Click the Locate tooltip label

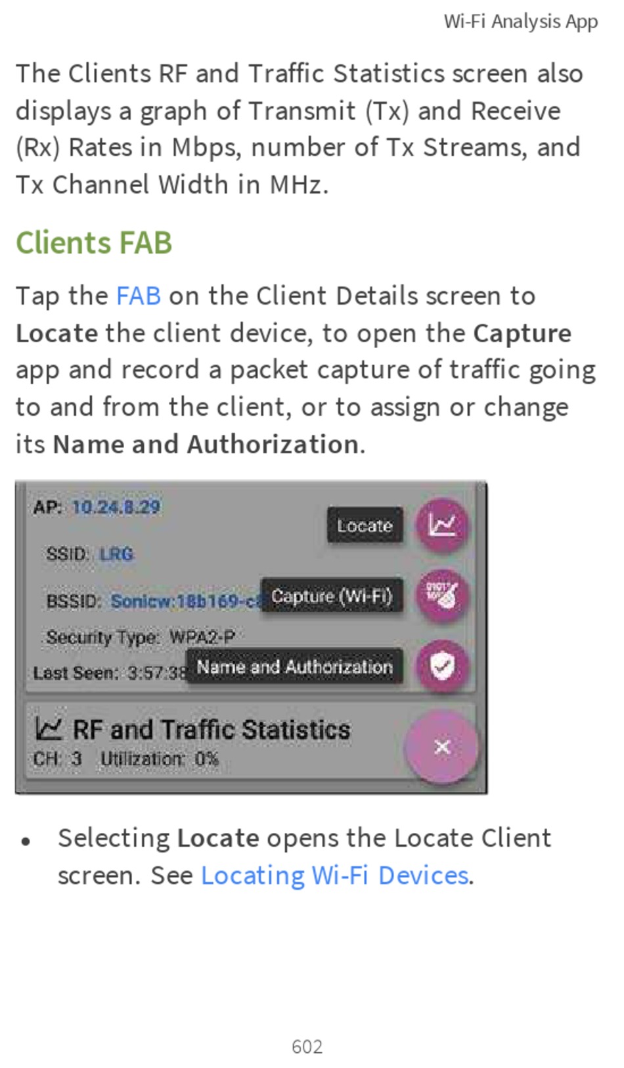point(365,525)
